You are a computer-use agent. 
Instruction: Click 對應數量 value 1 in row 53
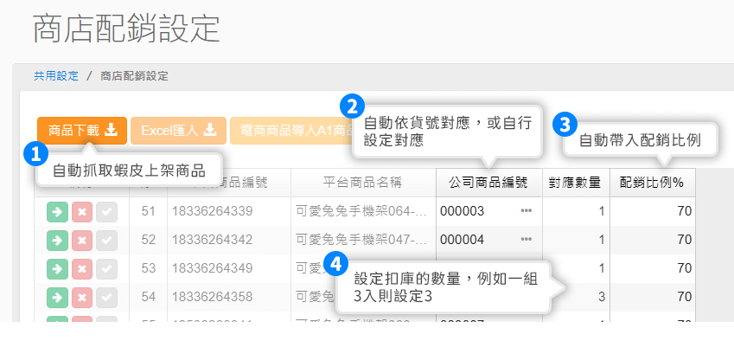576,268
